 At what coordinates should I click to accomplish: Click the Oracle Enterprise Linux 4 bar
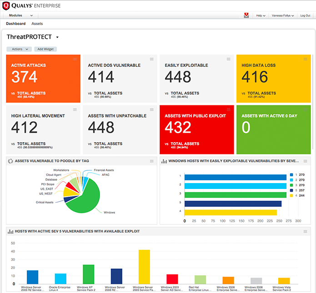pyautogui.click(x=60, y=279)
